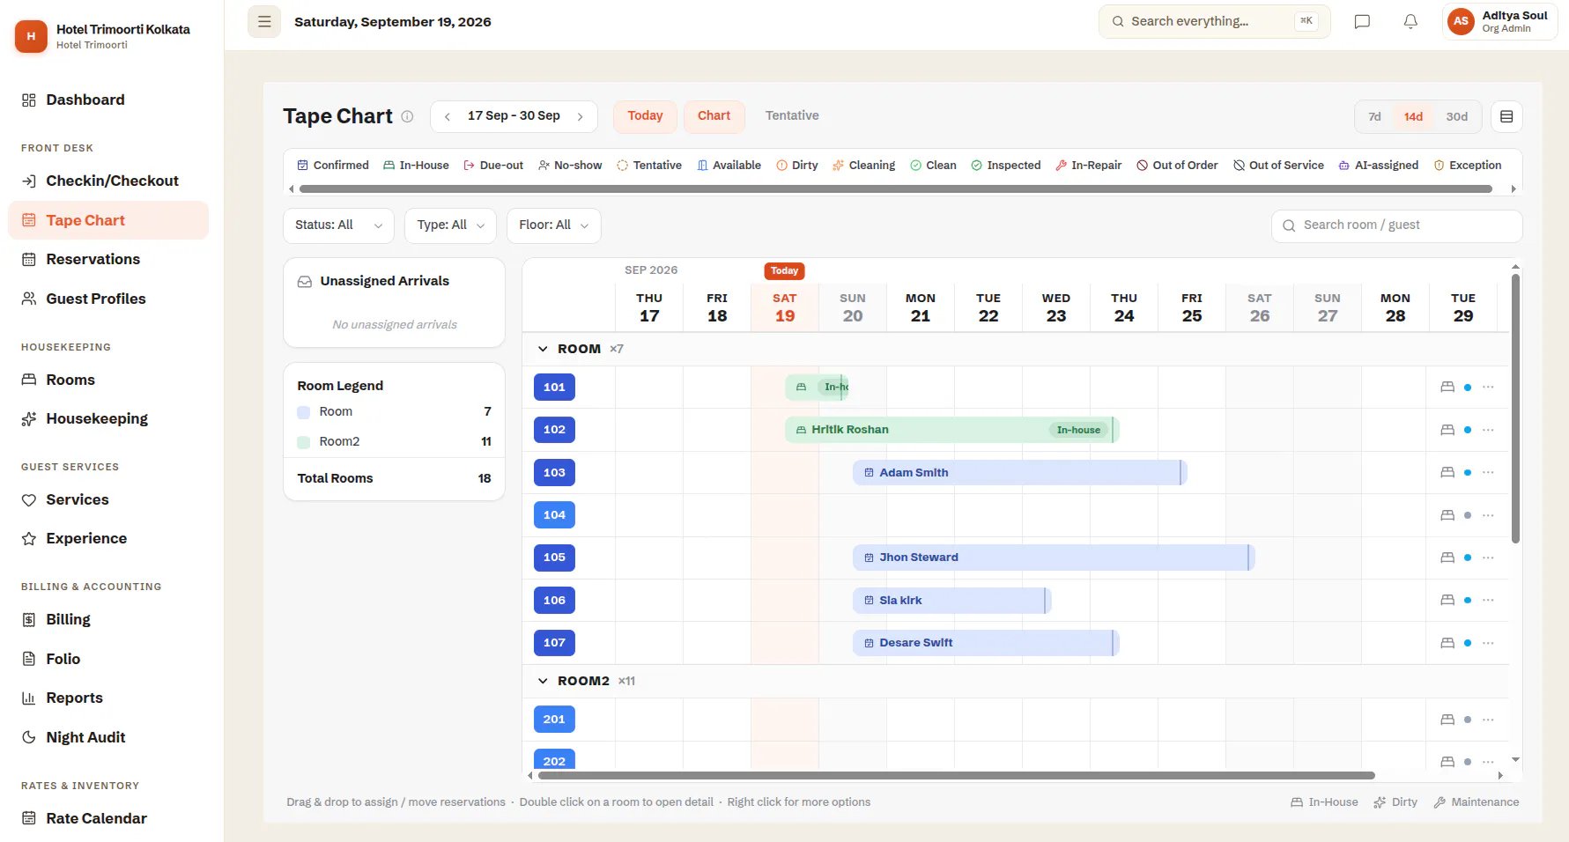The height and width of the screenshot is (842, 1569).
Task: Open Housekeeping in sidebar
Action: click(x=108, y=418)
